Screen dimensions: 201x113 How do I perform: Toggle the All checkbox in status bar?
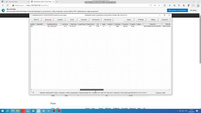[x=31, y=92]
